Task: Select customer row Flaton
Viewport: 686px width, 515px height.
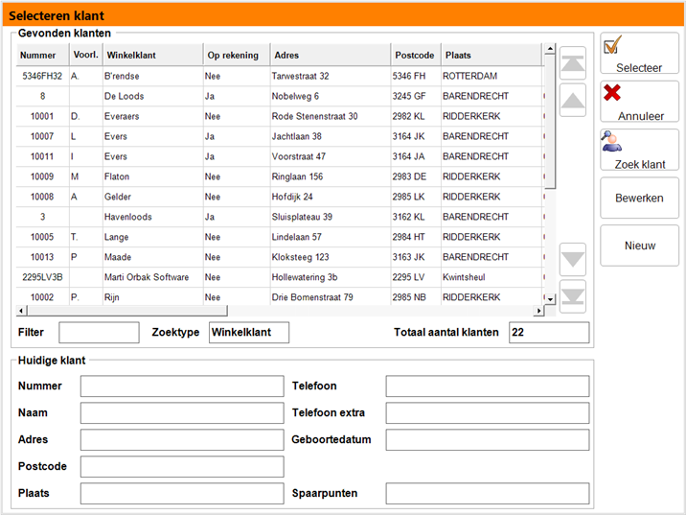Action: point(280,176)
